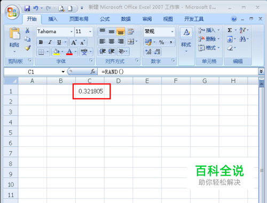Open font name dropdown Tahoma
The image size is (267, 203).
(72, 32)
